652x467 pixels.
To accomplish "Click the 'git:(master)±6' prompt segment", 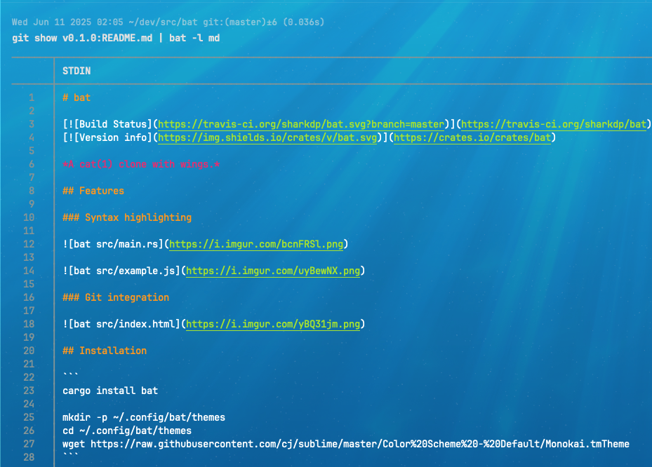I will point(240,22).
